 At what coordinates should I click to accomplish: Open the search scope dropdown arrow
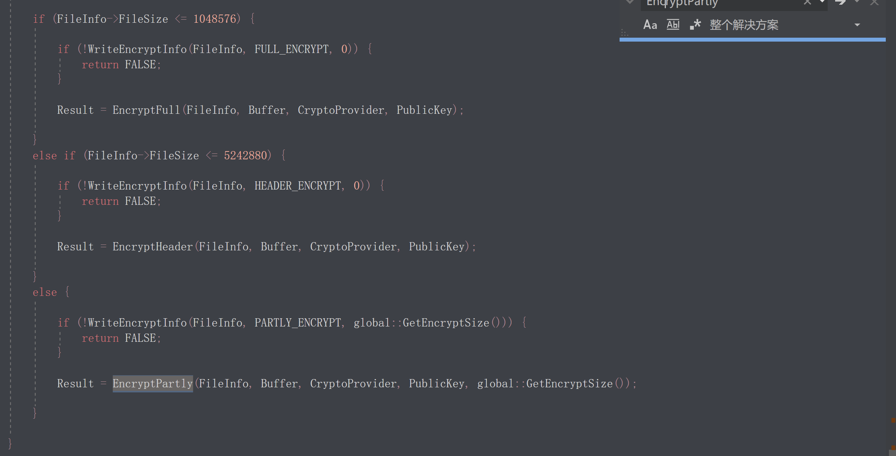pos(857,25)
